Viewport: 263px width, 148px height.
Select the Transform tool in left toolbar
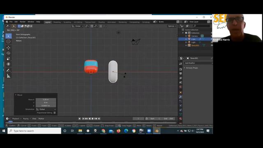(x=8, y=64)
